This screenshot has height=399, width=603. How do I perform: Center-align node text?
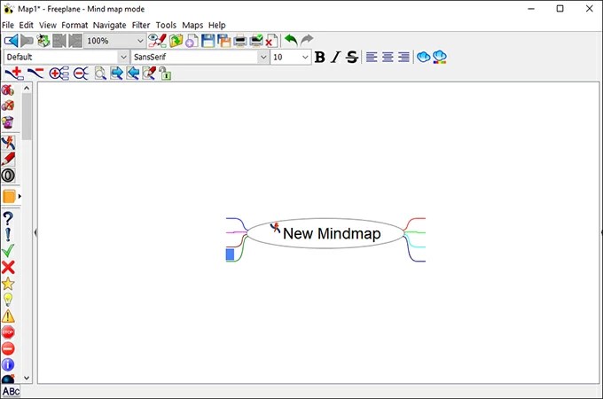(388, 58)
